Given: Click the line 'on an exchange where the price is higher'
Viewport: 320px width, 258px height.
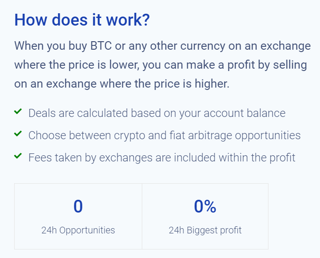Looking at the screenshot, I should (x=122, y=84).
